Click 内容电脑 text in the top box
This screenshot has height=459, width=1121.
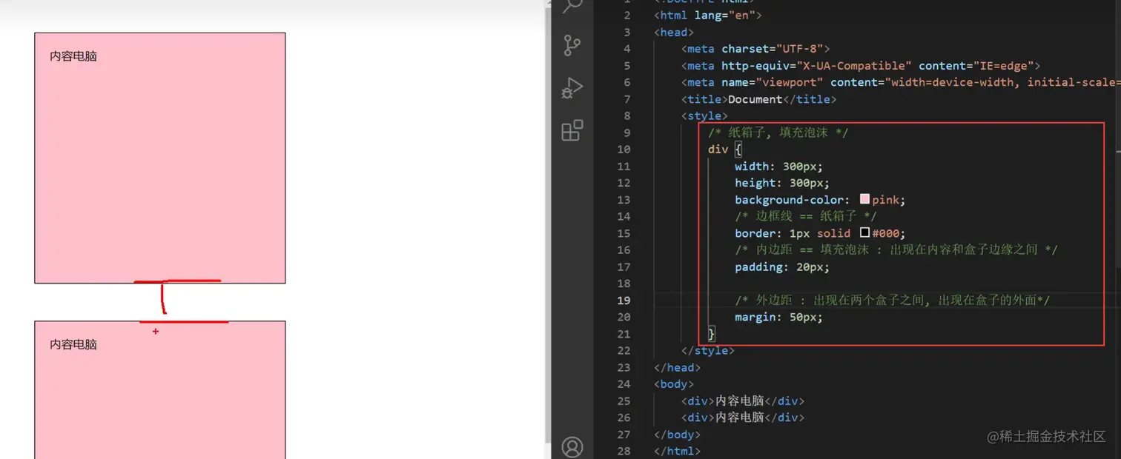pos(73,56)
